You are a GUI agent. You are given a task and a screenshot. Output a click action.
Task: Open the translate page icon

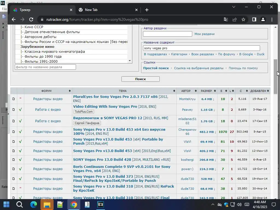pyautogui.click(x=226, y=19)
